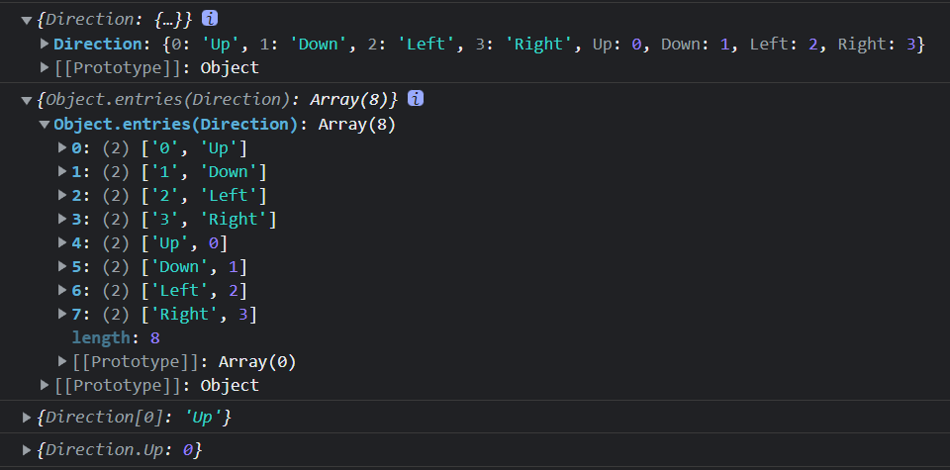The width and height of the screenshot is (950, 470).
Task: Expand the [[Prototype]]: Array(0) node
Action: coord(63,362)
